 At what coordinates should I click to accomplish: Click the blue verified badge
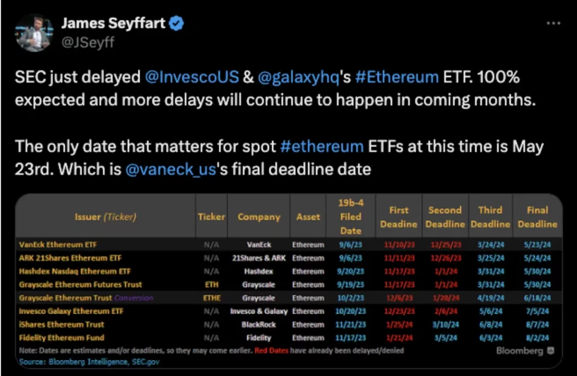(x=177, y=24)
